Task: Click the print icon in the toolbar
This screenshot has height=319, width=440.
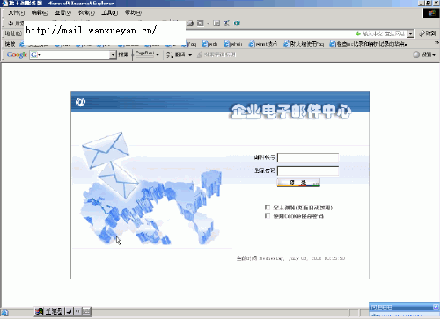Action: click(190, 24)
